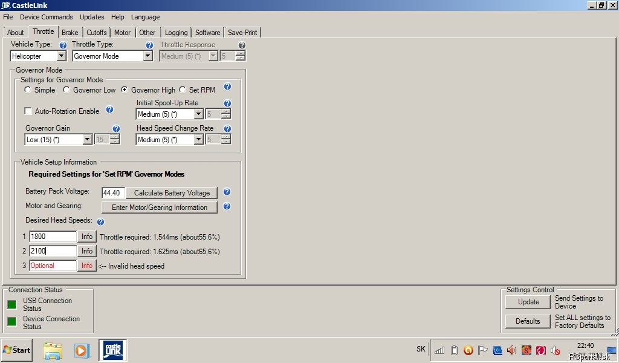Click the orange swirl tray icon
Screen dimensions: 619x363
click(468, 350)
